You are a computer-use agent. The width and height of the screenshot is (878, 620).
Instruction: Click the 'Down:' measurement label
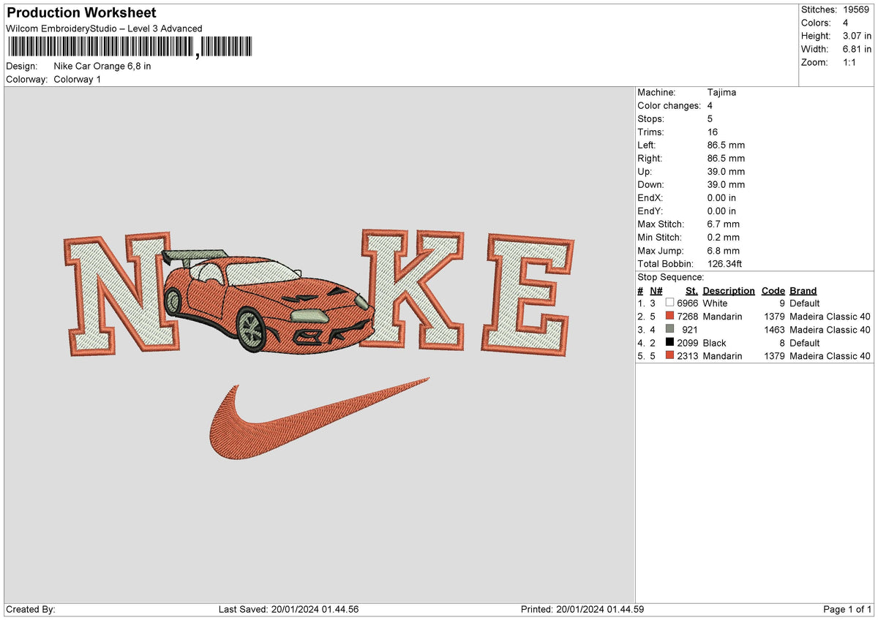[x=652, y=184]
